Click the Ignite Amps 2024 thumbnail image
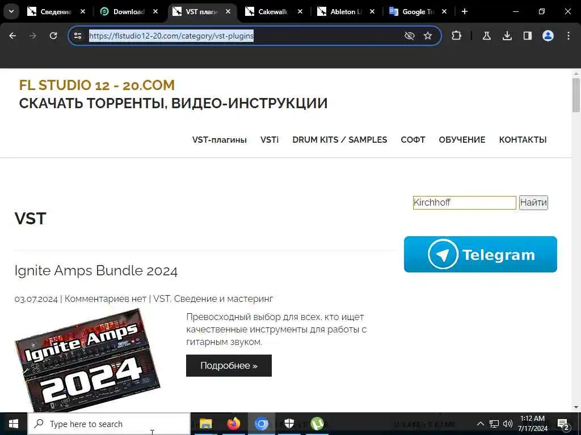 point(87,360)
